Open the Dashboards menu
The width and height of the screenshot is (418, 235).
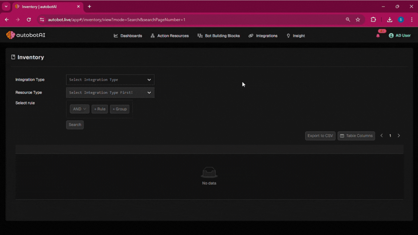coord(128,36)
